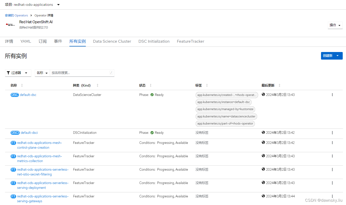Open kebab menu for serverless-serving-deployment row
This screenshot has height=205, width=346.
[332, 183]
